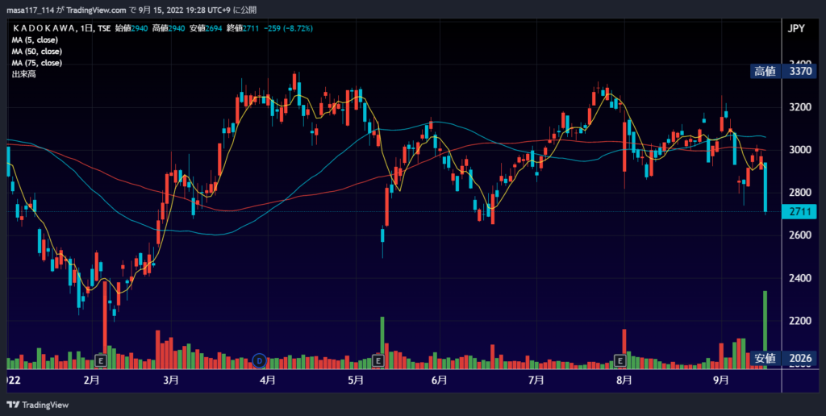
Task: Click the 8月 time axis label
Action: point(624,380)
